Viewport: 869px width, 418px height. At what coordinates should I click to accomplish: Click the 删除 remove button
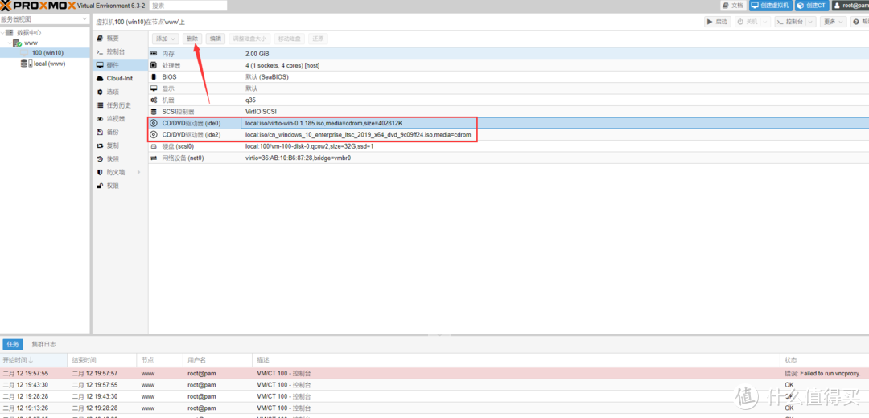192,39
